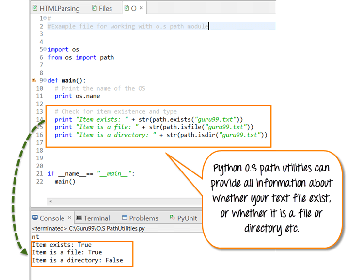Click 'Item is a directory: False' output
Image resolution: width=348 pixels, height=280 pixels.
(78, 260)
